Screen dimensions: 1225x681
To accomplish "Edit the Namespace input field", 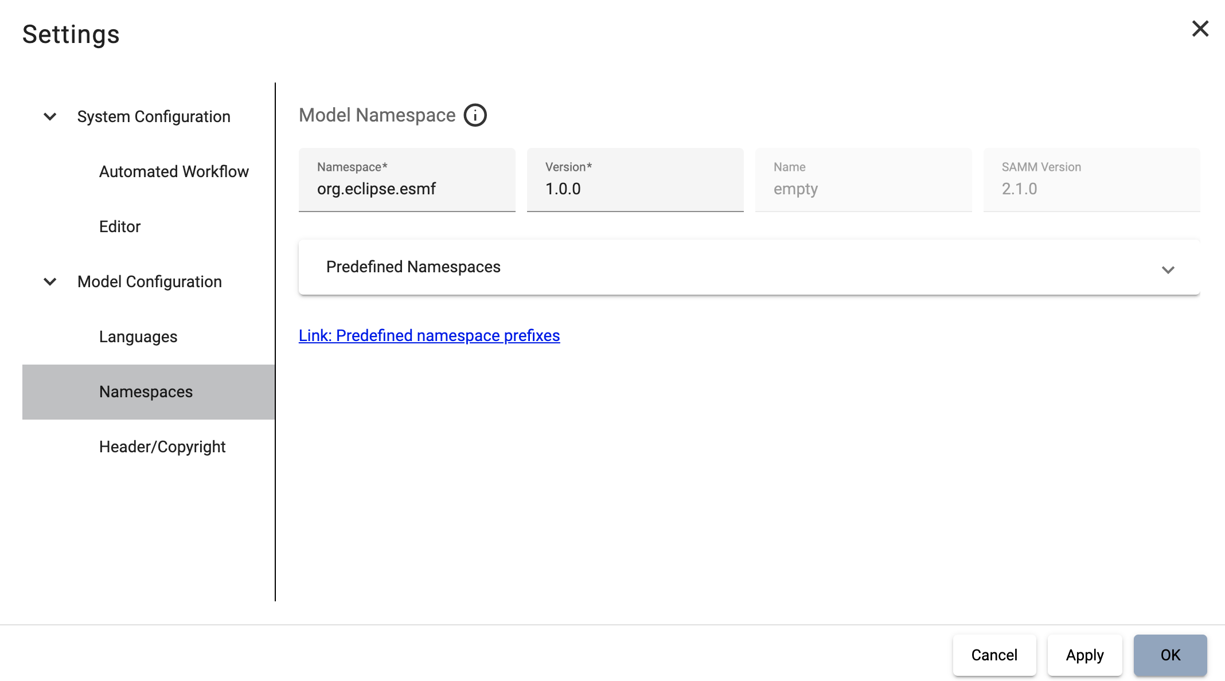I will point(408,188).
